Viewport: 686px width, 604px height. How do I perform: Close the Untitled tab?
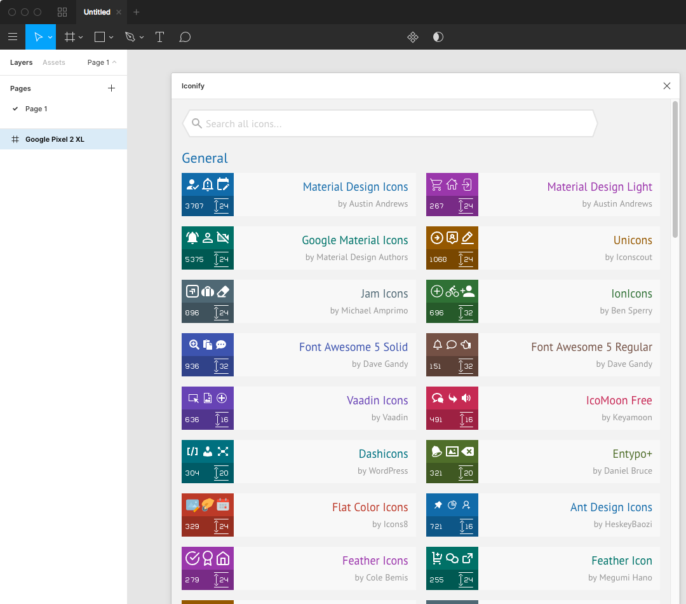pyautogui.click(x=119, y=12)
